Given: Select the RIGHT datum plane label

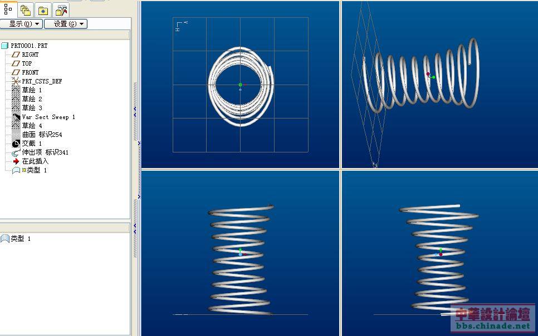Looking at the screenshot, I should click(30, 55).
